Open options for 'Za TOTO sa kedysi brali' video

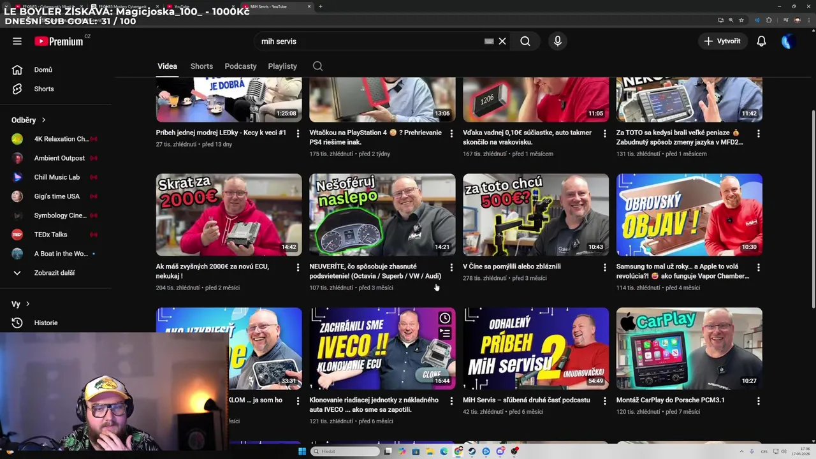point(758,134)
